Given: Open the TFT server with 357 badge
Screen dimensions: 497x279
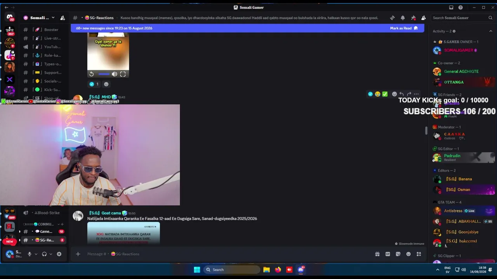Looking at the screenshot, I should point(10,31).
